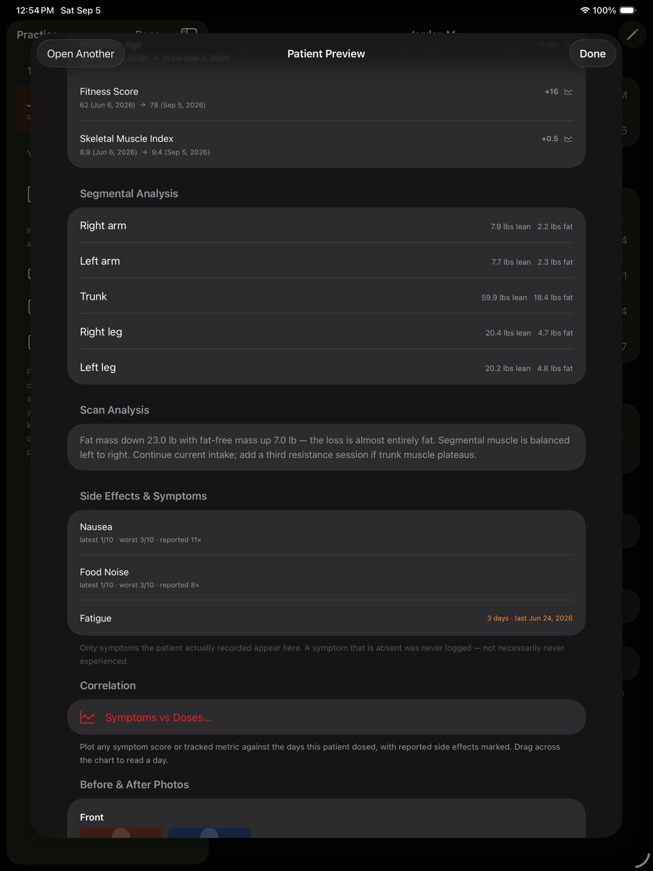Tap the Wi-Fi status icon
The image size is (653, 871).
click(585, 10)
